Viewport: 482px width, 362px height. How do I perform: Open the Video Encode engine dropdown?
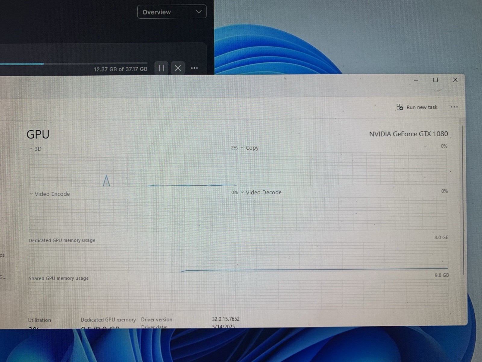point(50,194)
